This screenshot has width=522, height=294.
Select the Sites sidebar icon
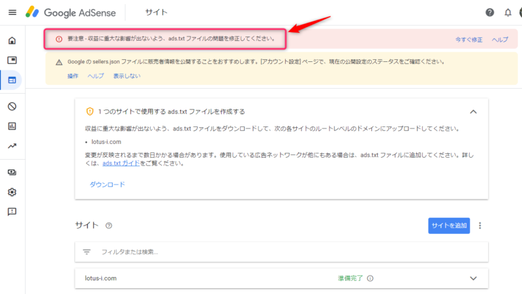tap(12, 80)
